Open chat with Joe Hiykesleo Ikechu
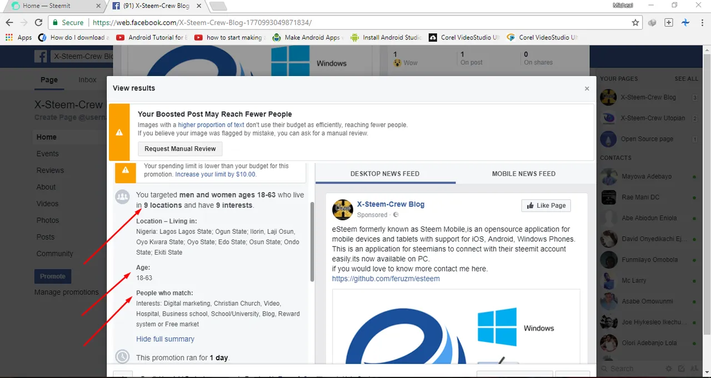Image resolution: width=711 pixels, height=378 pixels. 648,322
